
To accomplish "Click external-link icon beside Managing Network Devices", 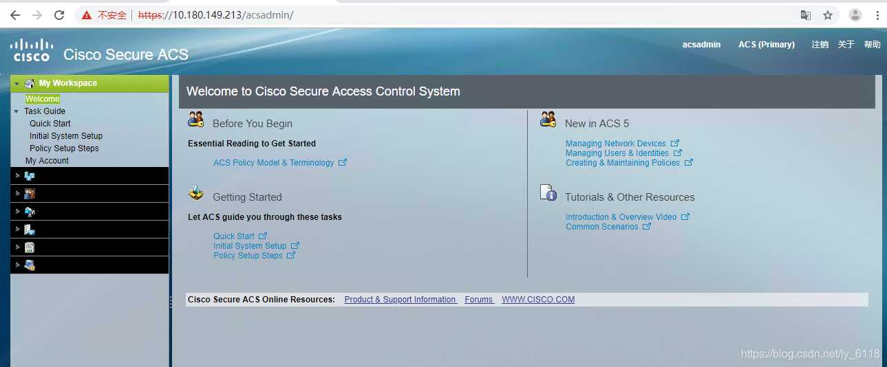I will [675, 144].
